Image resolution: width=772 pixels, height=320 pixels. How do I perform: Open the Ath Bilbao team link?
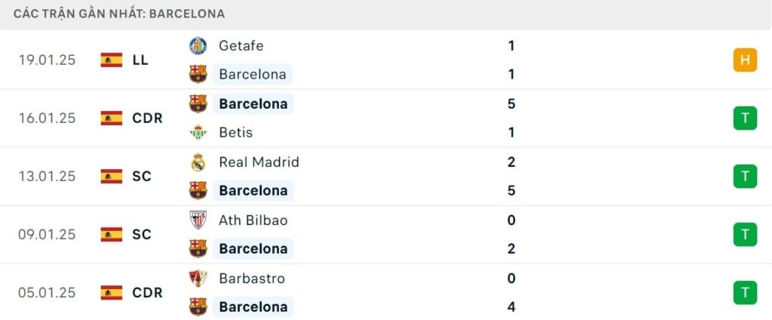coord(253,220)
